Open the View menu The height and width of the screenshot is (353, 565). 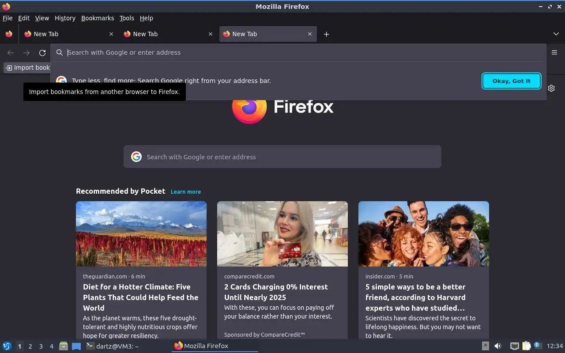pyautogui.click(x=42, y=18)
